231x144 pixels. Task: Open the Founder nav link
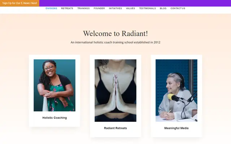pos(99,8)
